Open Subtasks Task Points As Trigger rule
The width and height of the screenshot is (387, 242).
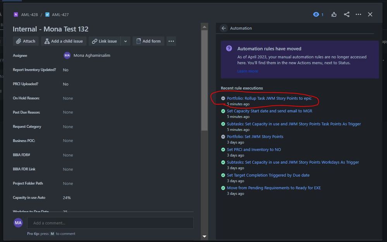[294, 124]
